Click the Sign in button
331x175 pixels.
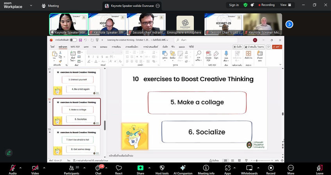pos(234,5)
